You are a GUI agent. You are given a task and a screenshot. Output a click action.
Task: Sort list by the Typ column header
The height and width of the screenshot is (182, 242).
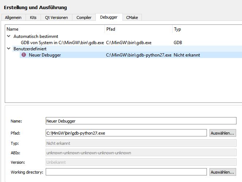(x=207, y=29)
